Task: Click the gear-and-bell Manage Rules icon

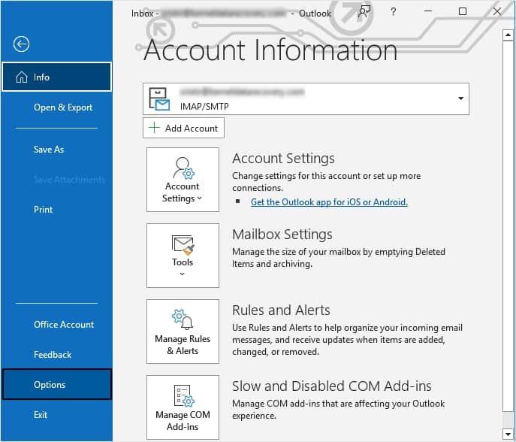Action: tap(183, 319)
